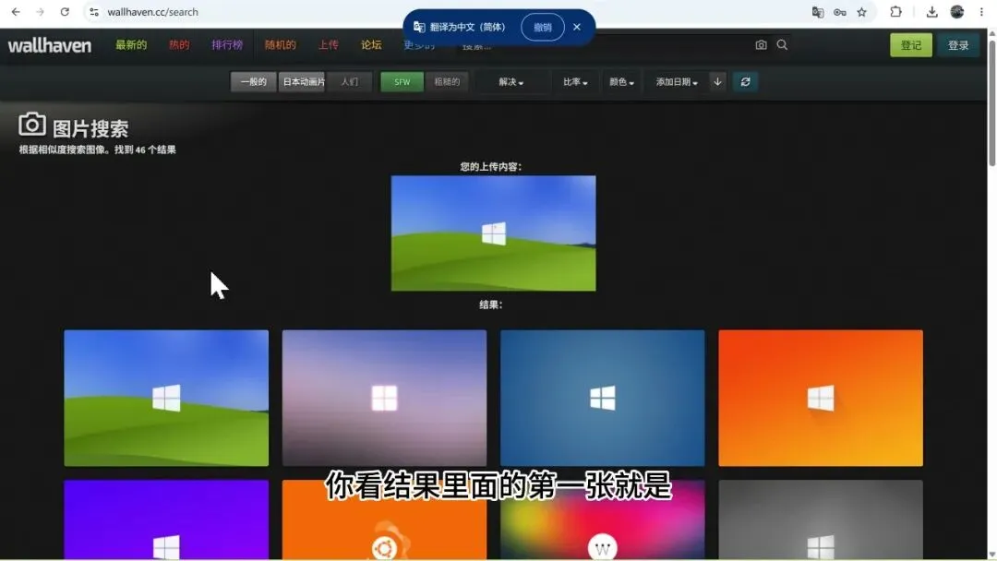Open 上传 nav tab
Screen dimensions: 997x561
(329, 44)
